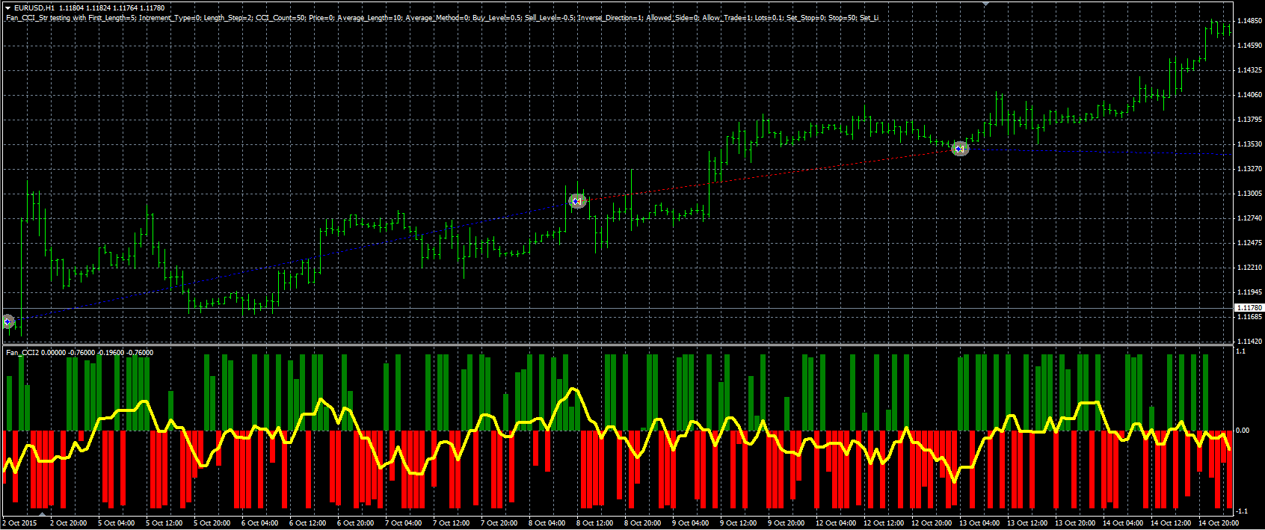Screen dimensions: 1265x530
Task: Click the 1.12210 price level on axis
Action: point(1249,268)
